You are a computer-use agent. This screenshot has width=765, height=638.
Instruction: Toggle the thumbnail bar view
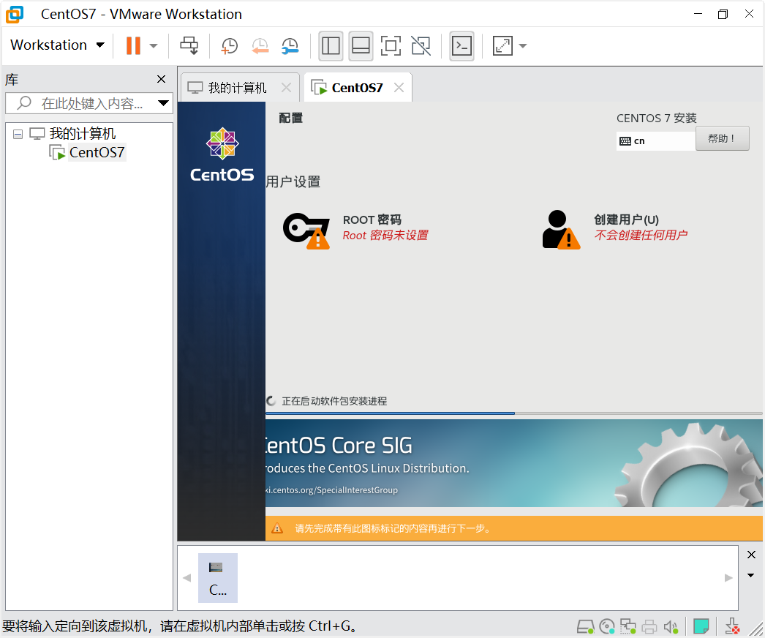tap(361, 46)
